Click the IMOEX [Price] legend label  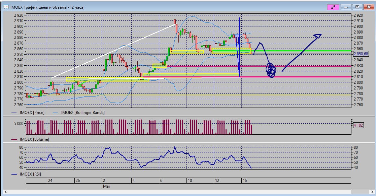click(32, 113)
